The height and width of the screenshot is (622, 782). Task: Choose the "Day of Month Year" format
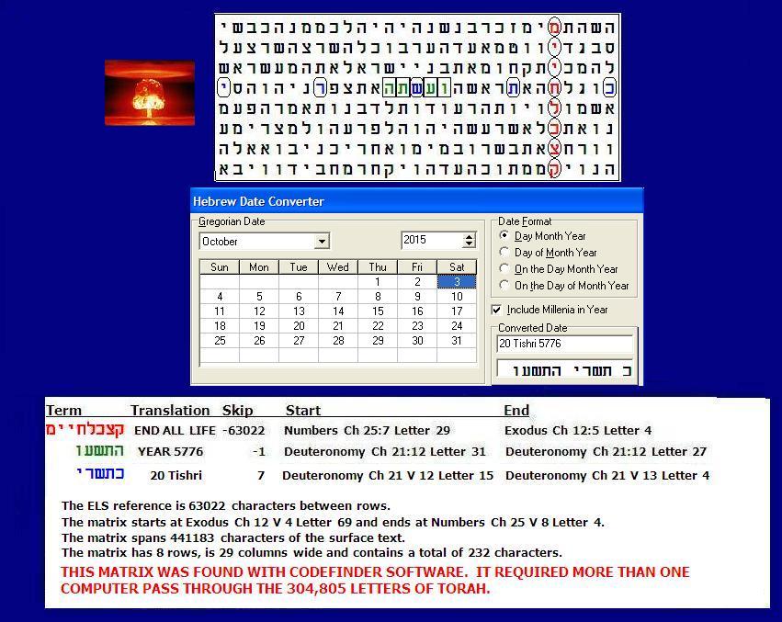504,253
